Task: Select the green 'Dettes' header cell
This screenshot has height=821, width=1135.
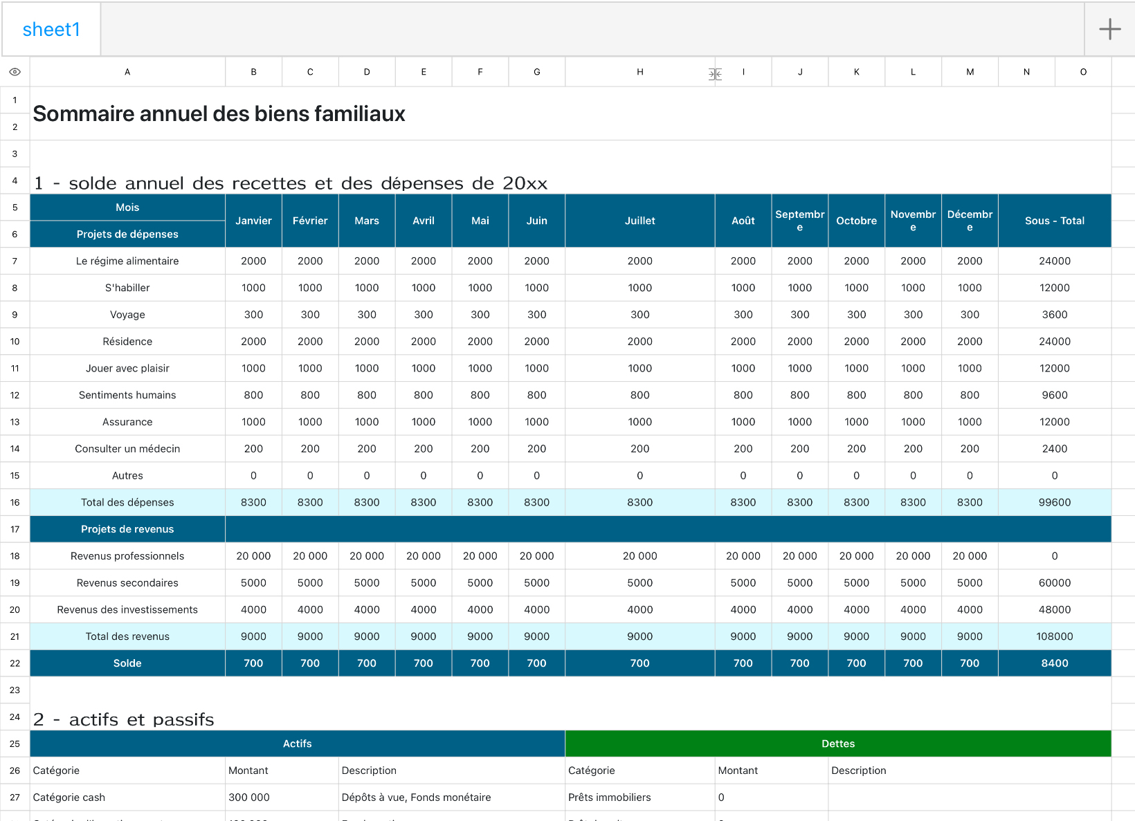Action: coord(838,744)
